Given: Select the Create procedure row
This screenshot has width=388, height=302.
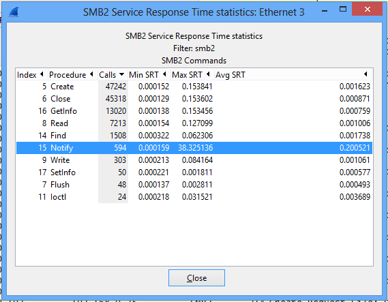Looking at the screenshot, I should tap(194, 87).
